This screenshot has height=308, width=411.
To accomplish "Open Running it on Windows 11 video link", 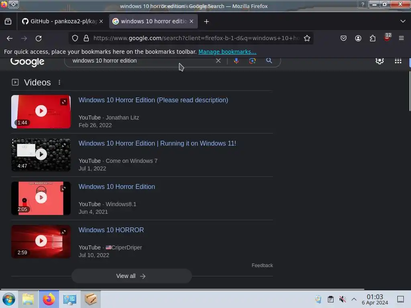I will [157, 143].
